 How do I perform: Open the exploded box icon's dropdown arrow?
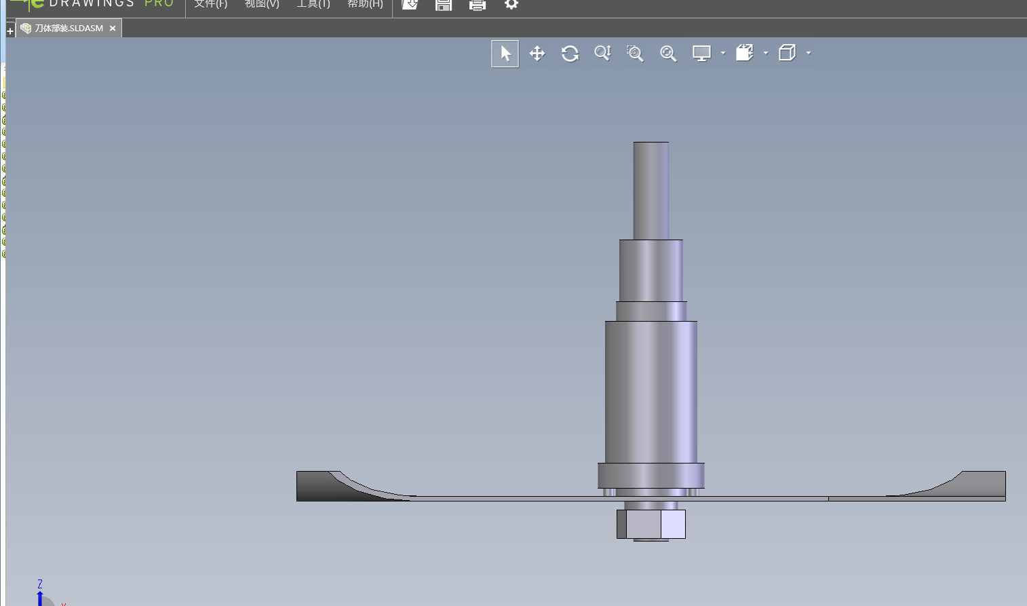pos(766,53)
